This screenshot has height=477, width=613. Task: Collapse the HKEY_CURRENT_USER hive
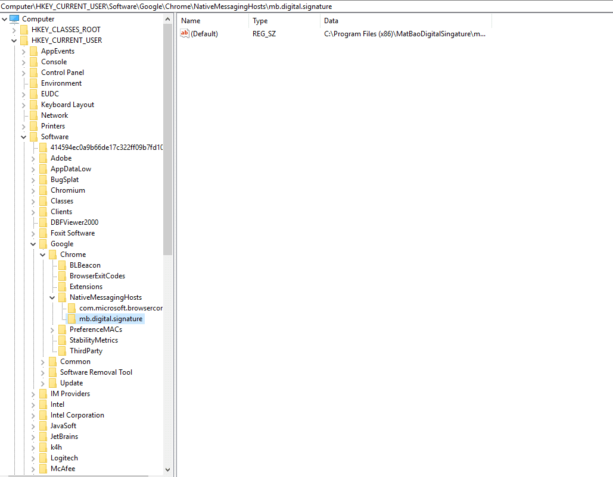click(x=14, y=40)
